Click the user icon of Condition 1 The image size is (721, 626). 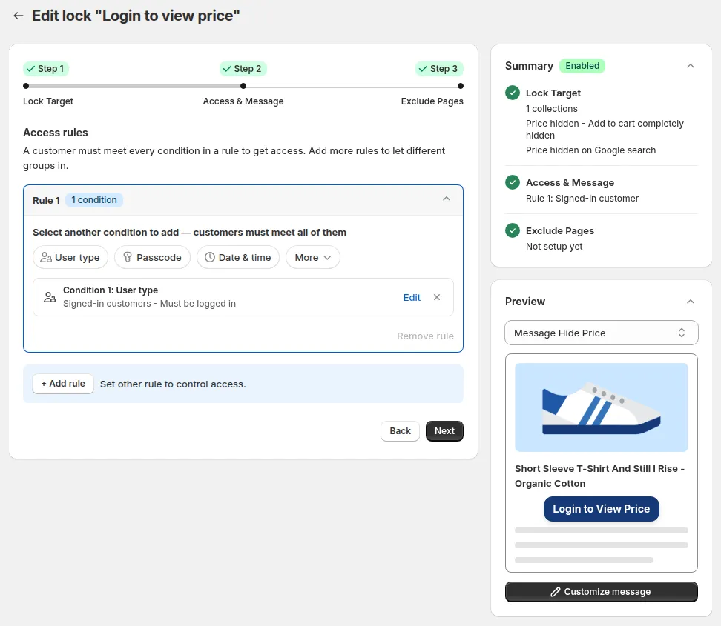tap(50, 297)
